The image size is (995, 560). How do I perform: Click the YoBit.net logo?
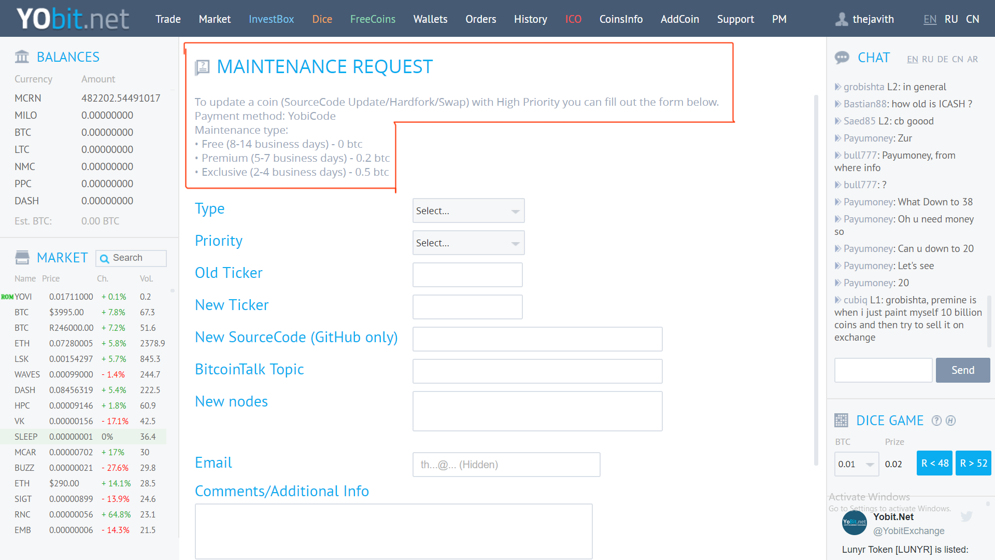(x=73, y=19)
